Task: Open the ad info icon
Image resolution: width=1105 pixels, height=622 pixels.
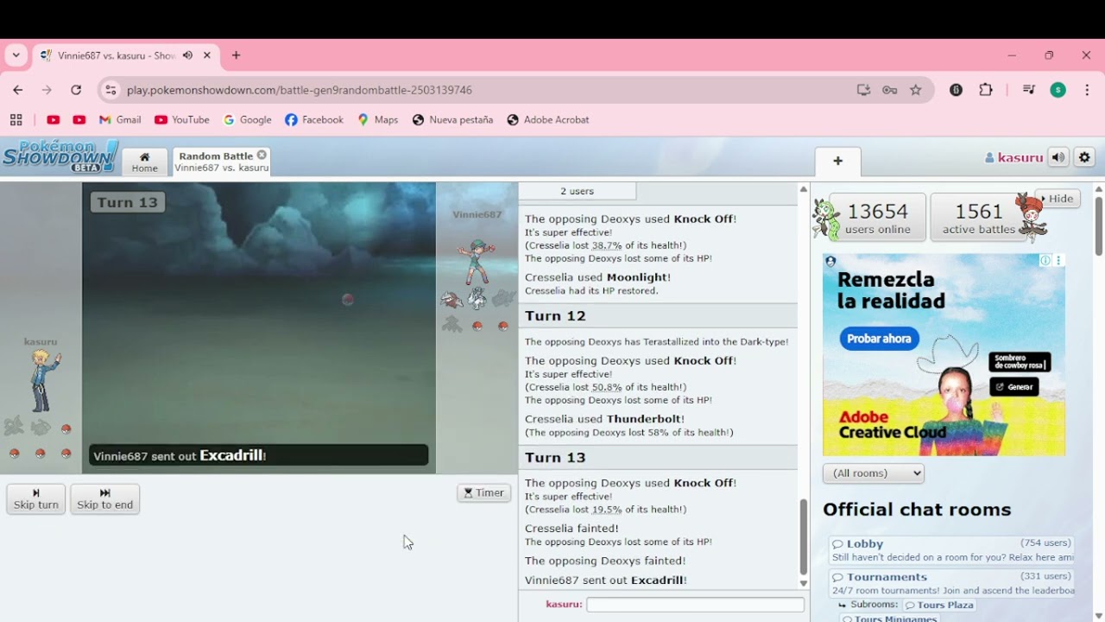Action: (1045, 260)
